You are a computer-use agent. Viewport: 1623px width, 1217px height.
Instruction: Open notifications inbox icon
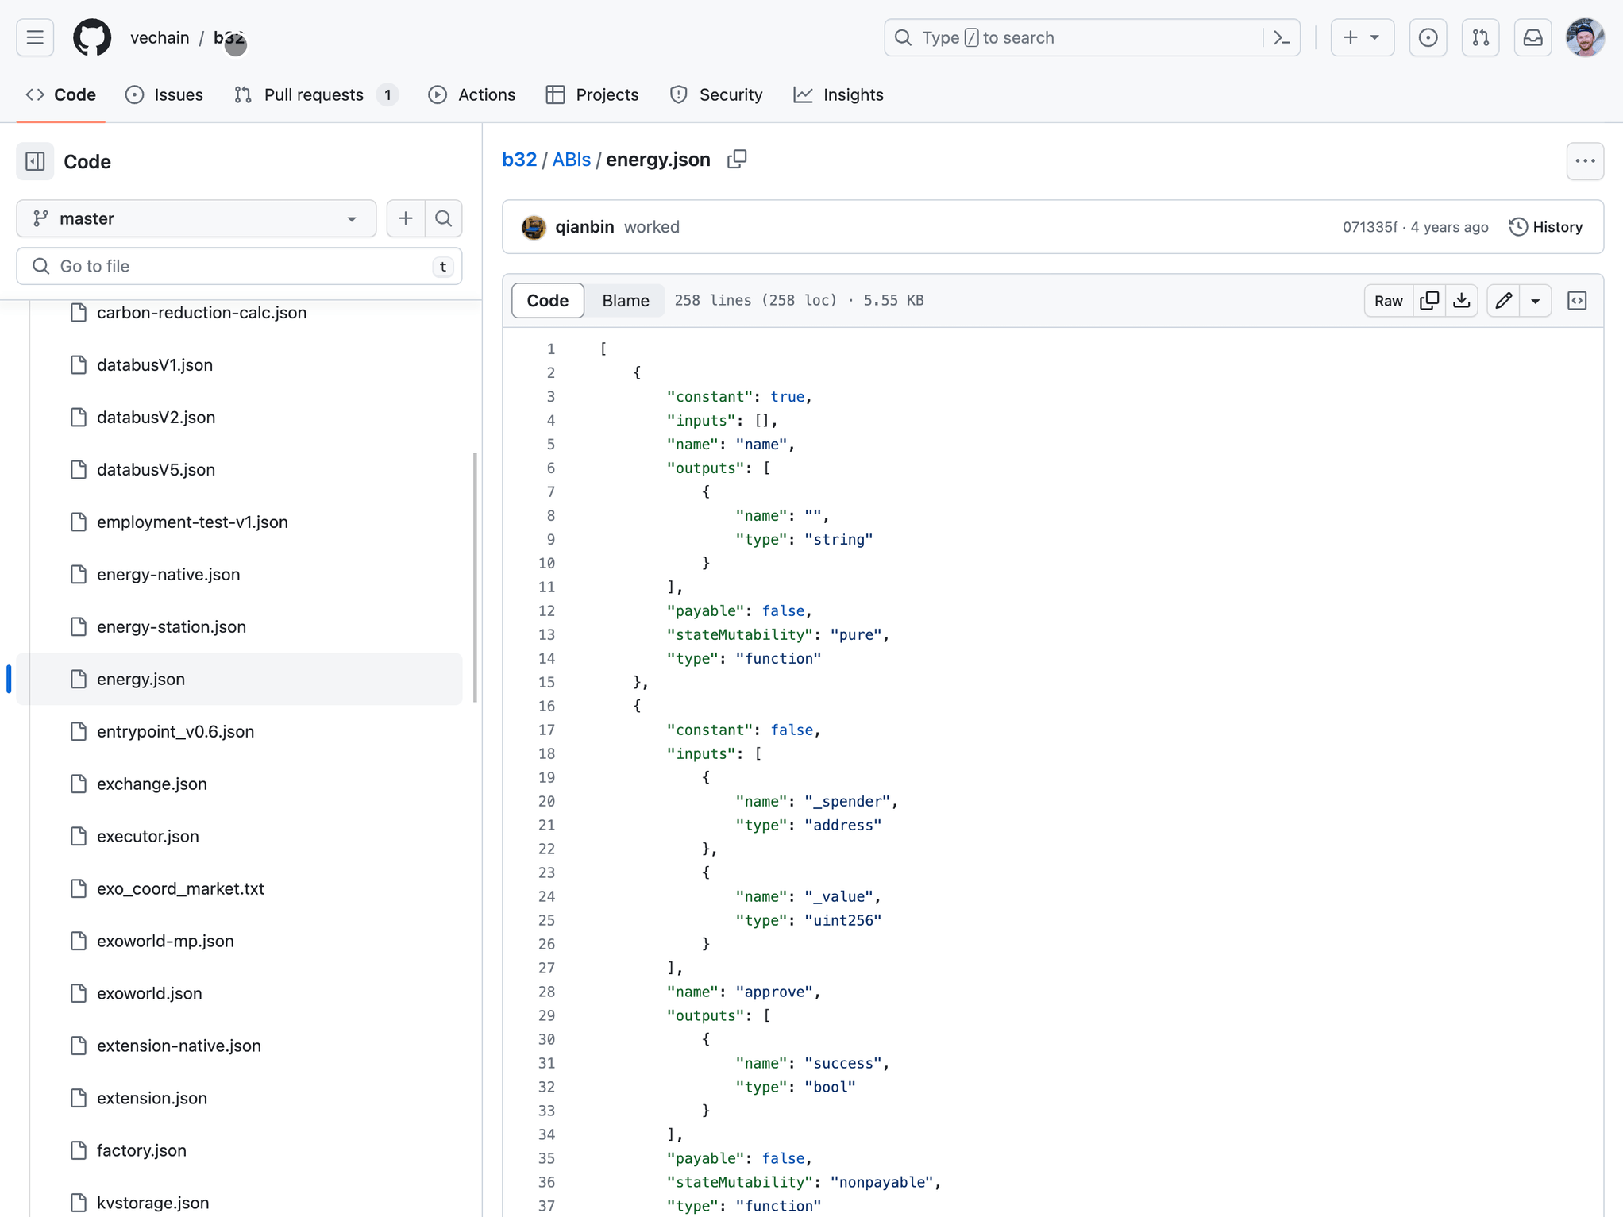[x=1532, y=37]
